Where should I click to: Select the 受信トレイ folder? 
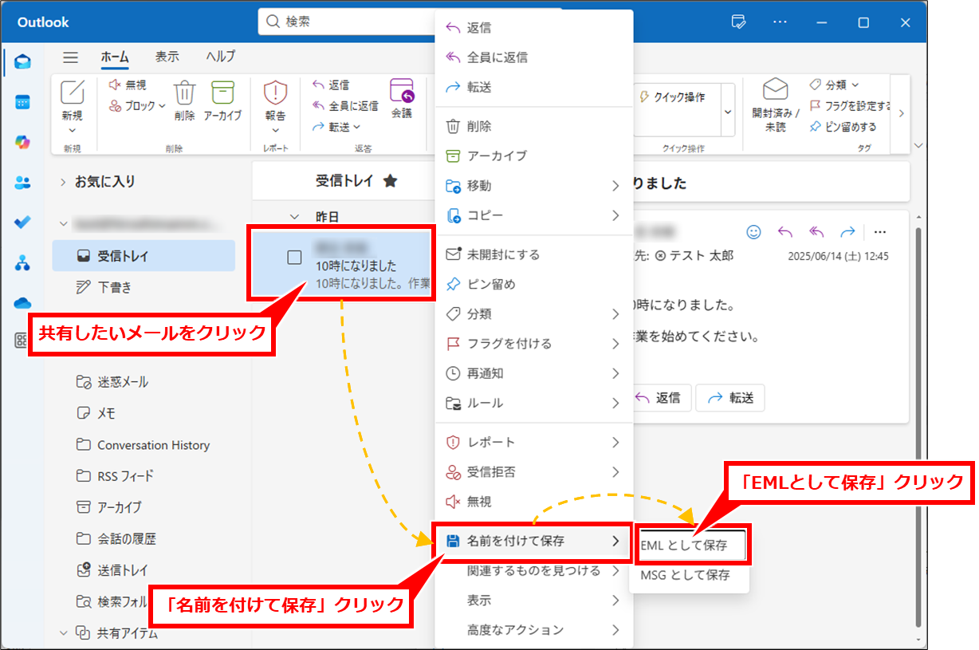coord(144,256)
